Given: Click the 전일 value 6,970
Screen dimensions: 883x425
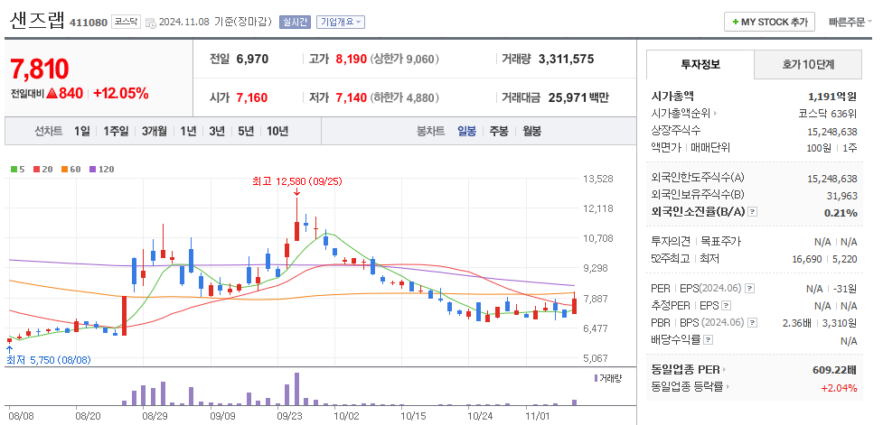Looking at the screenshot, I should [252, 59].
